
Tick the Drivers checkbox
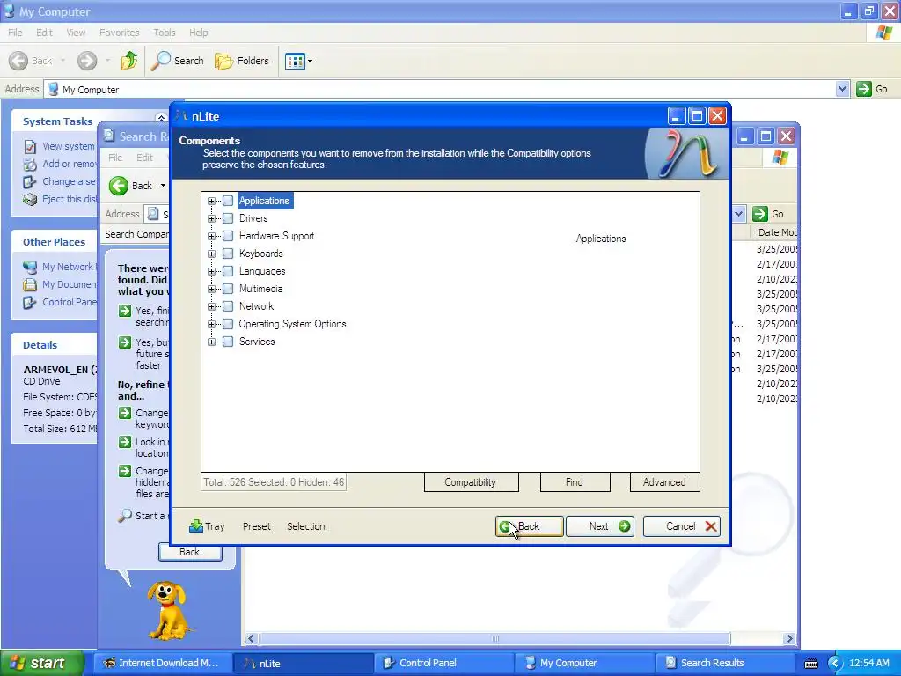(x=228, y=218)
